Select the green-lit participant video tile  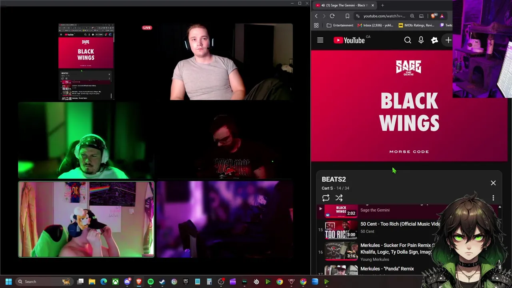(86, 140)
